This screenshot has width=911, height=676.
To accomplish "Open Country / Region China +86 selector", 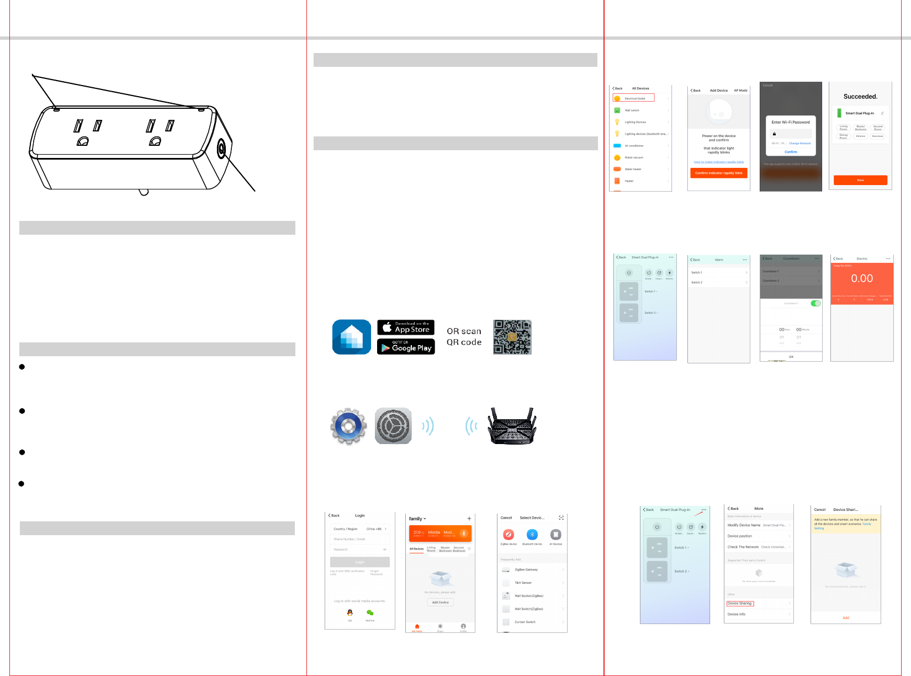I will coord(360,529).
